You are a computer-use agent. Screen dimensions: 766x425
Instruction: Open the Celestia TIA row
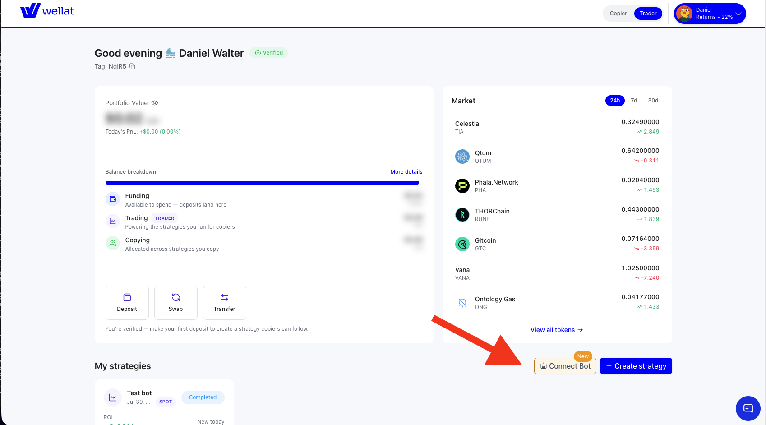(557, 127)
